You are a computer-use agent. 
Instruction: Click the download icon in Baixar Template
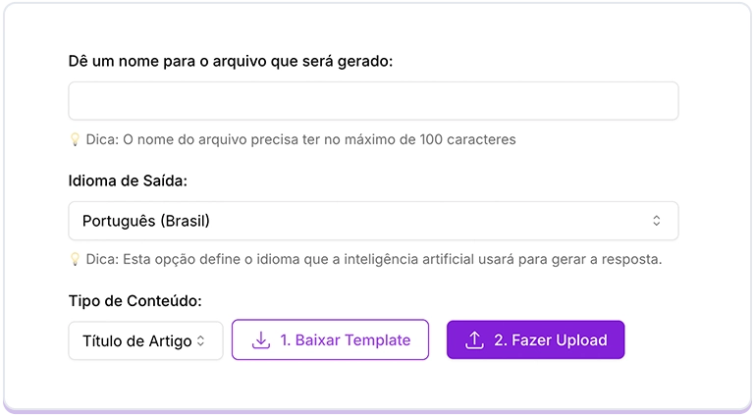point(260,340)
